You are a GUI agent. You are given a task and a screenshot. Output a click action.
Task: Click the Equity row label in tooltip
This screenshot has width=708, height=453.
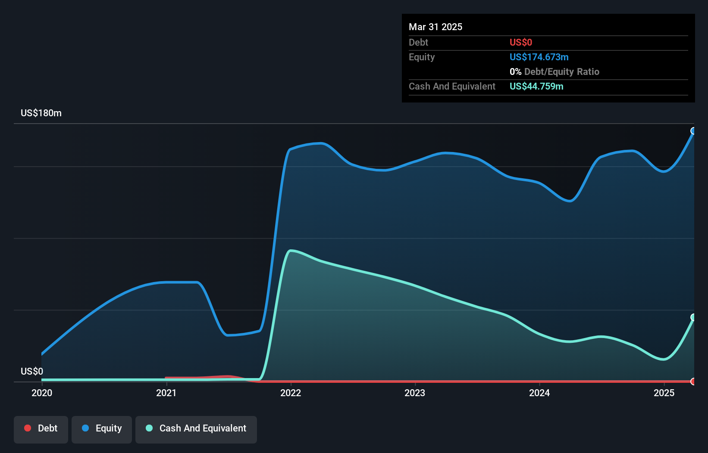click(422, 57)
